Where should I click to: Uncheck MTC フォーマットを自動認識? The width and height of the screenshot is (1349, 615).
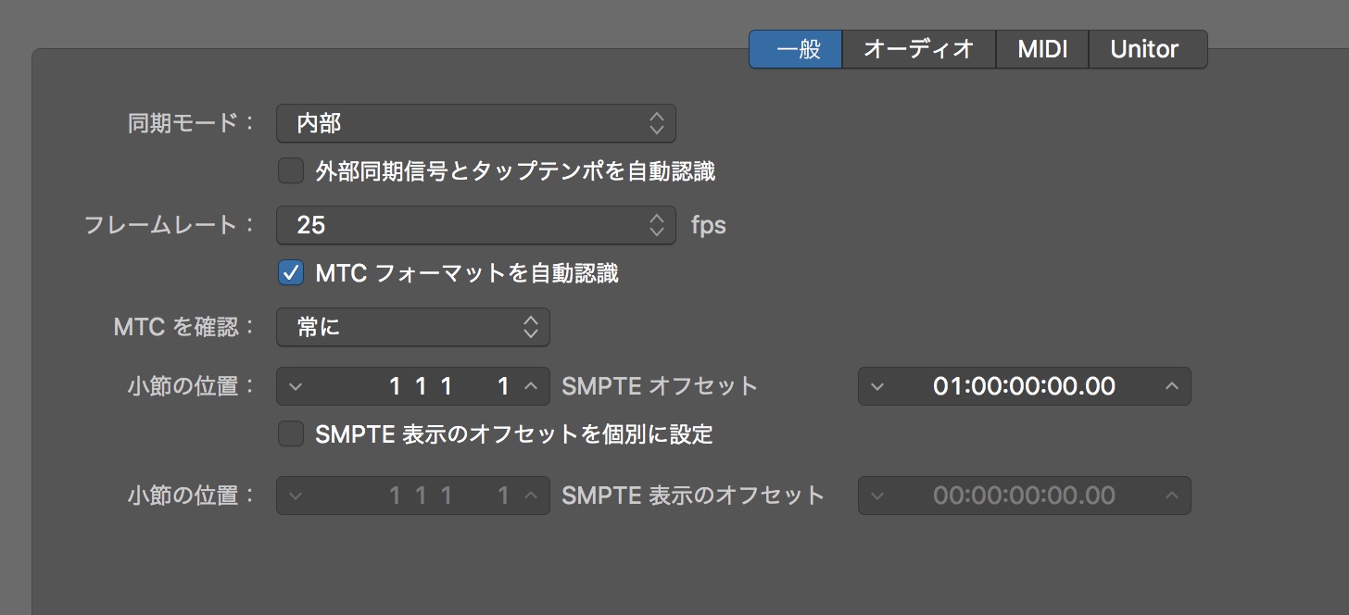tap(291, 273)
